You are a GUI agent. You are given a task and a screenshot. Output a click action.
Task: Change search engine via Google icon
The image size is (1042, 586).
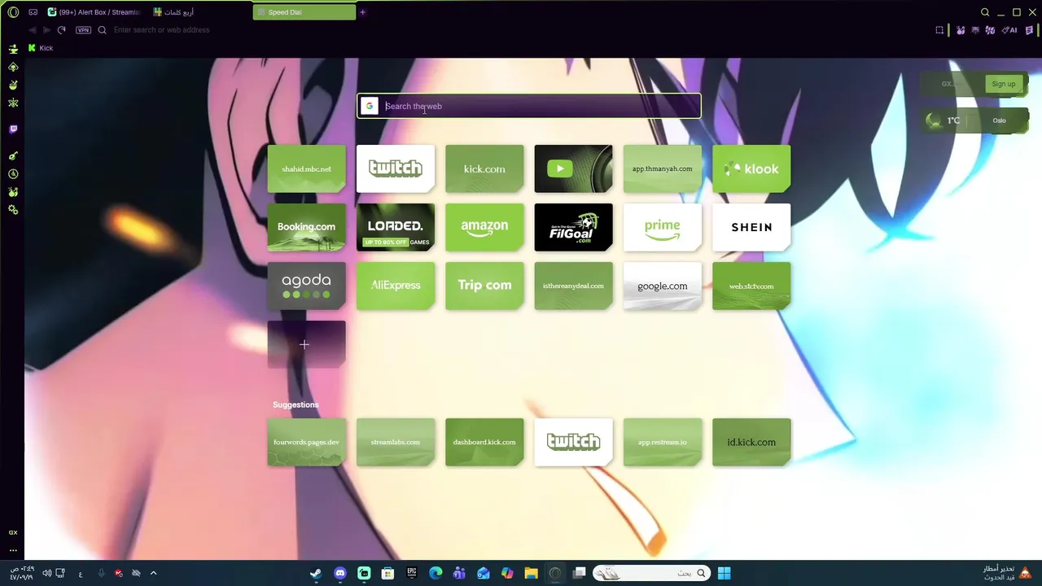point(370,106)
